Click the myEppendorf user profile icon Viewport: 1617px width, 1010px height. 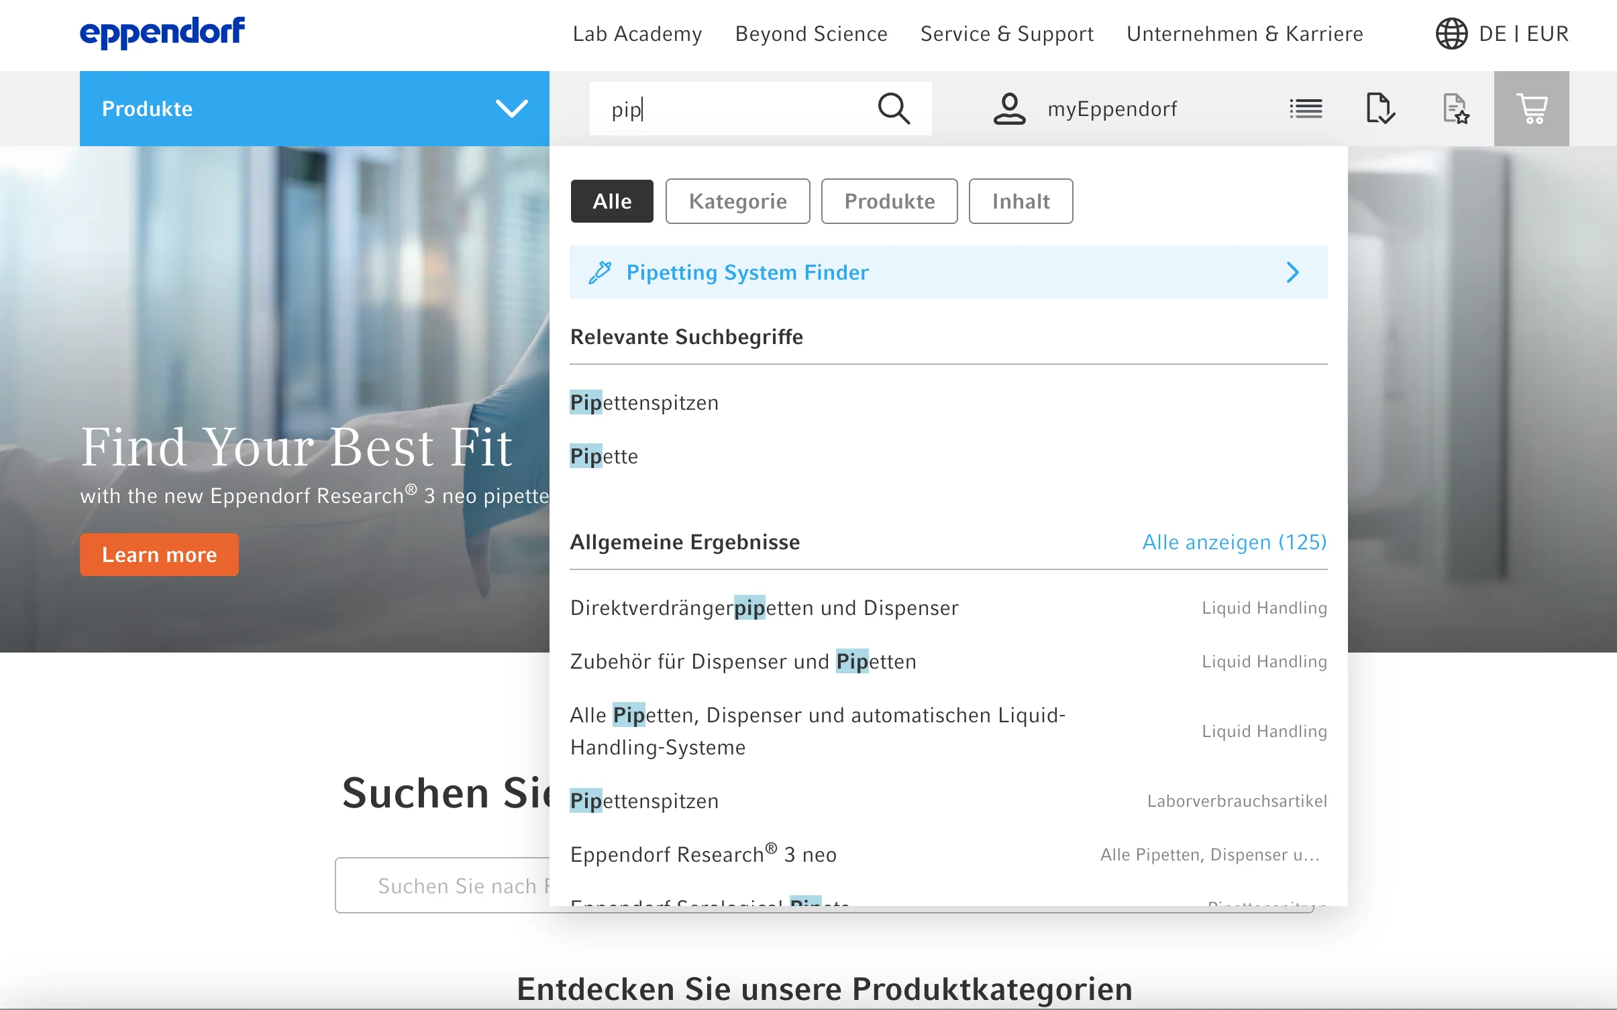(1009, 109)
